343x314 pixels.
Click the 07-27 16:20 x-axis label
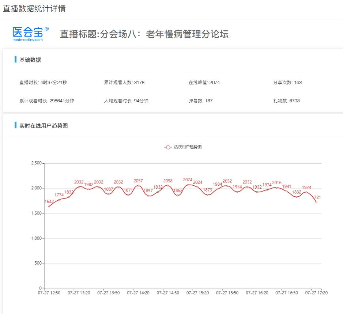[x=257, y=293]
